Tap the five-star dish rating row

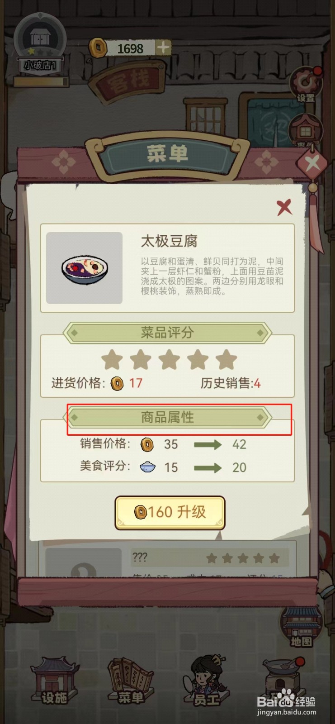169,360
